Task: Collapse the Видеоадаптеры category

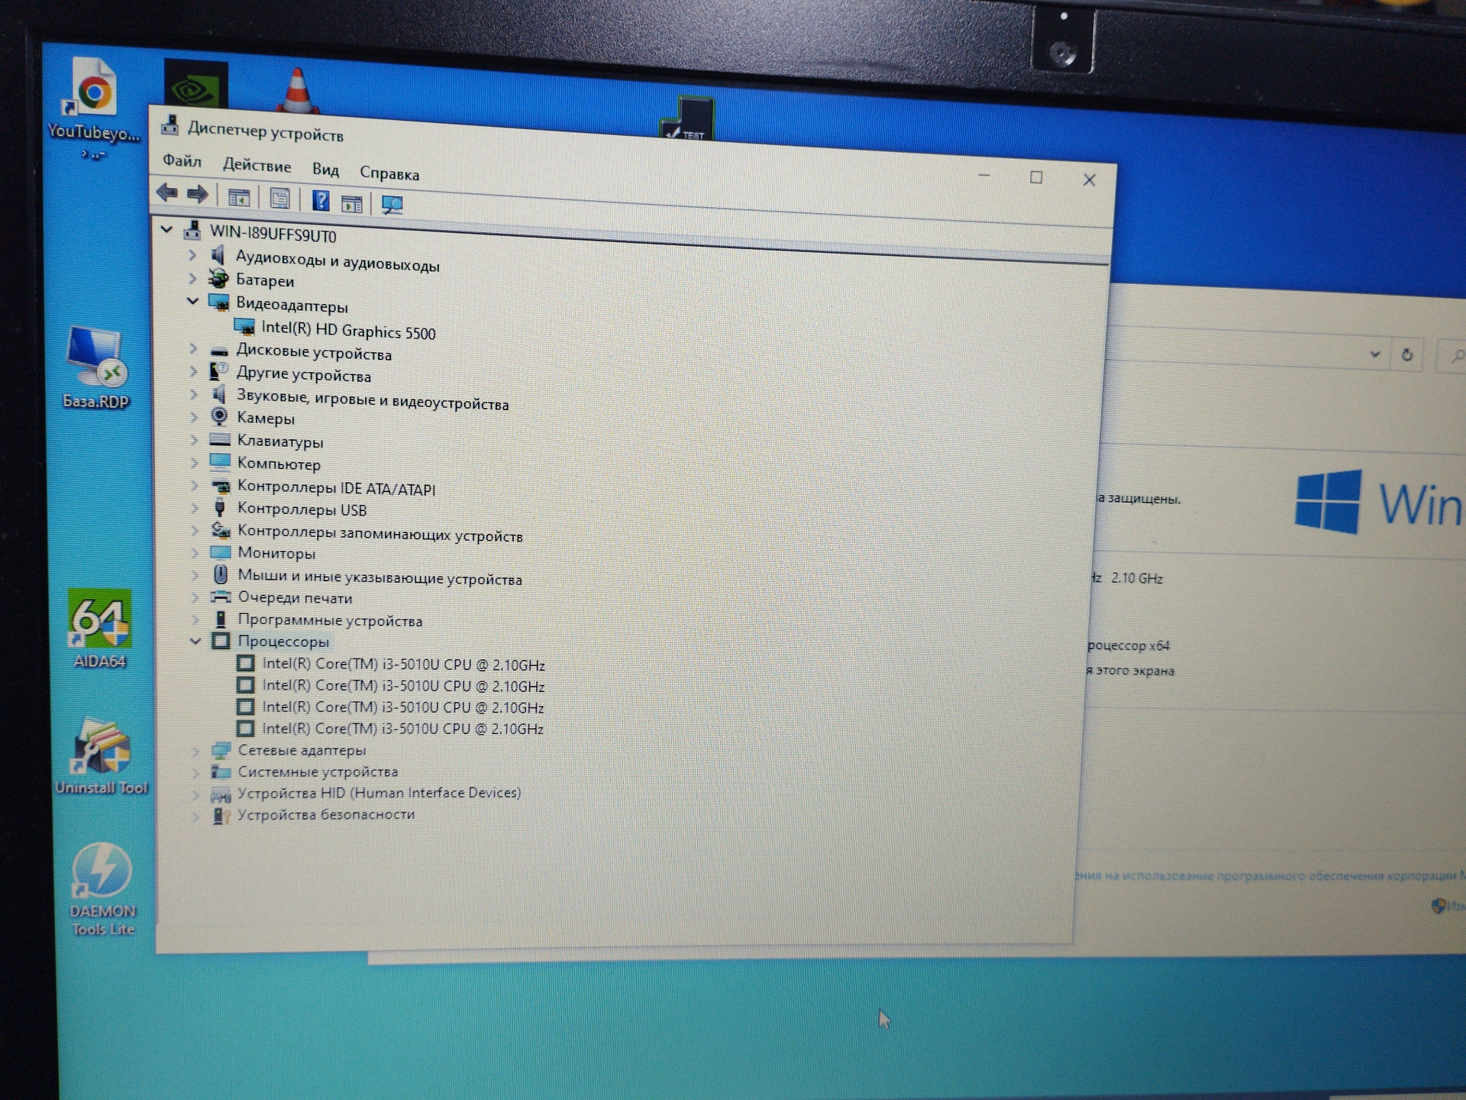Action: (193, 301)
